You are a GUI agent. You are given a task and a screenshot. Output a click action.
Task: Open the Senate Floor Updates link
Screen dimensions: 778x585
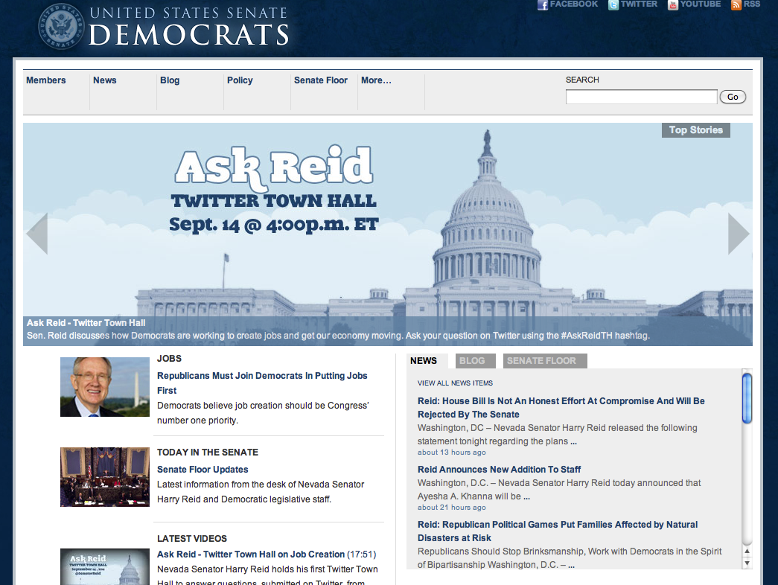tap(203, 470)
